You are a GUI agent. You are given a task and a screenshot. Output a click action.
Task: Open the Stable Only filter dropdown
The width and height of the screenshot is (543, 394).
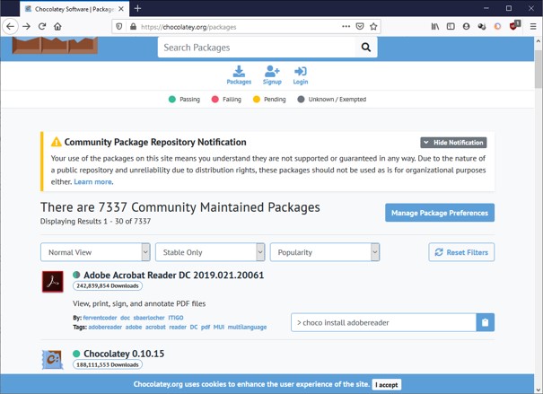210,253
